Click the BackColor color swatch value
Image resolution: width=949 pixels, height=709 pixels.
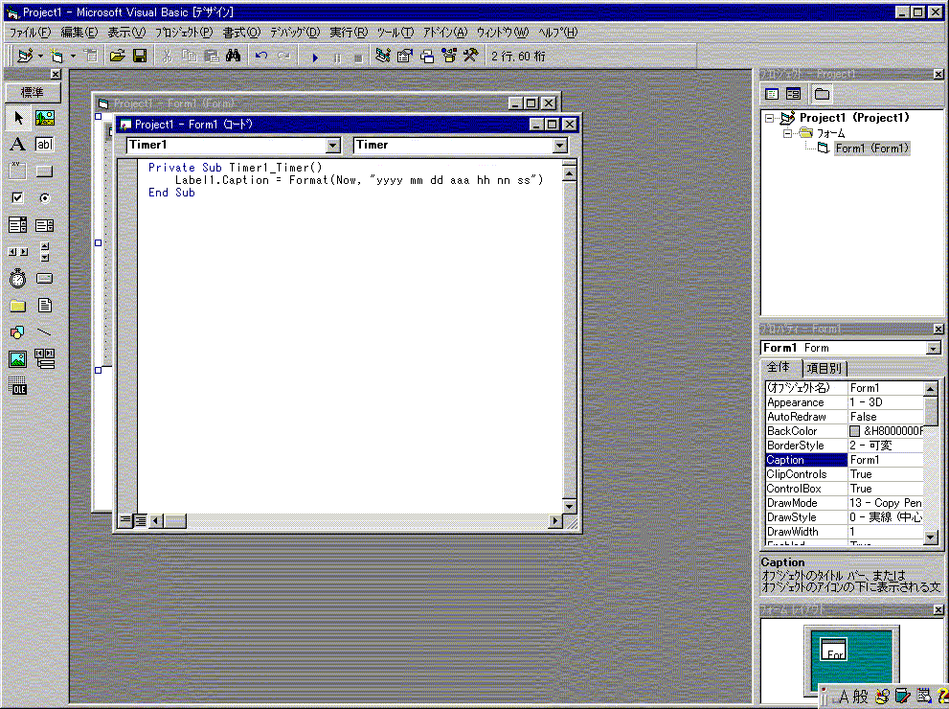[x=854, y=431]
